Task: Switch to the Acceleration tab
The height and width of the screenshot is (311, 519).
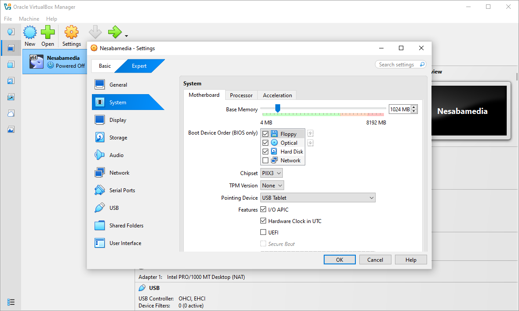Action: [x=277, y=95]
